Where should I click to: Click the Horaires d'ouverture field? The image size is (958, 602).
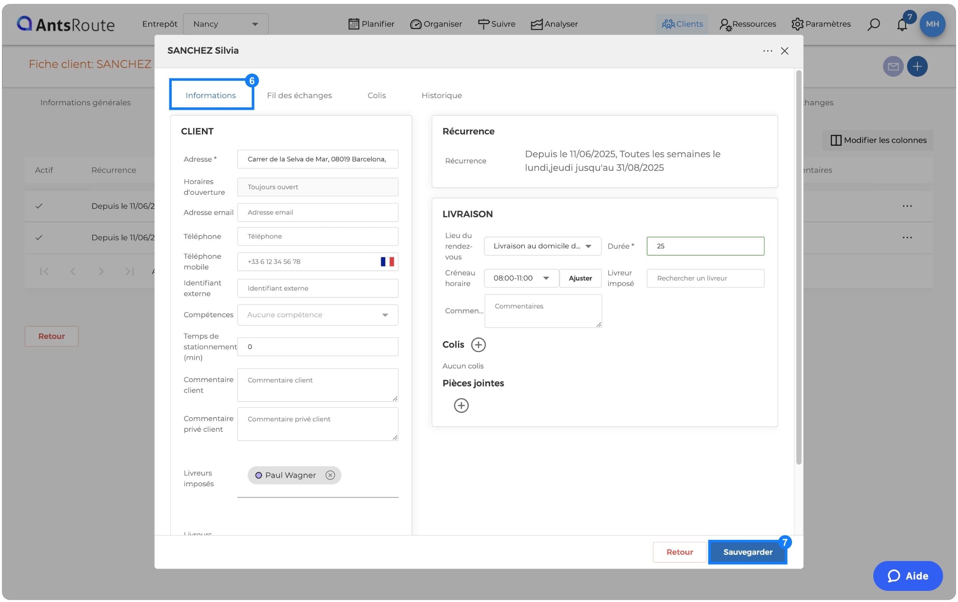[318, 187]
